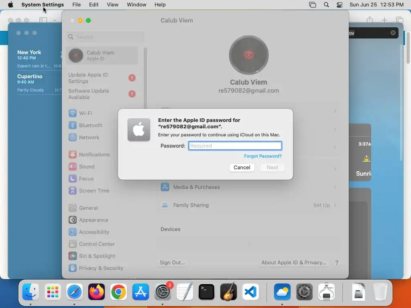Open App Store from the Dock
Viewport: 411px width, 308px height.
(140, 292)
